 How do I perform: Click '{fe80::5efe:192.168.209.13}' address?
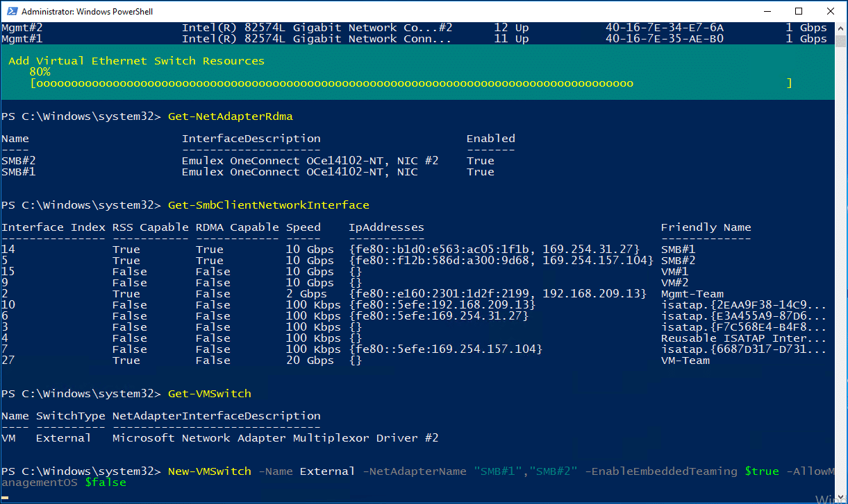[x=442, y=305]
